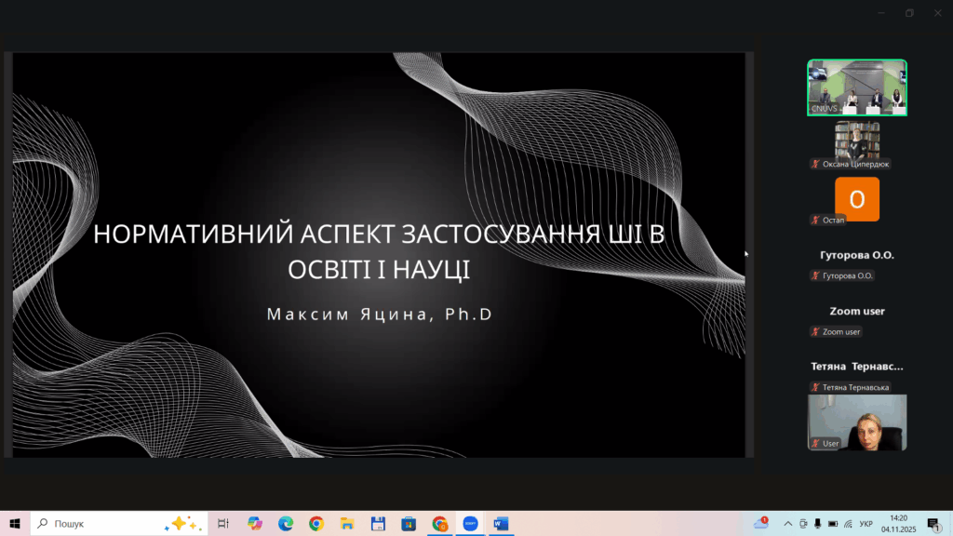Open the Copilot taskbar icon

pyautogui.click(x=255, y=523)
